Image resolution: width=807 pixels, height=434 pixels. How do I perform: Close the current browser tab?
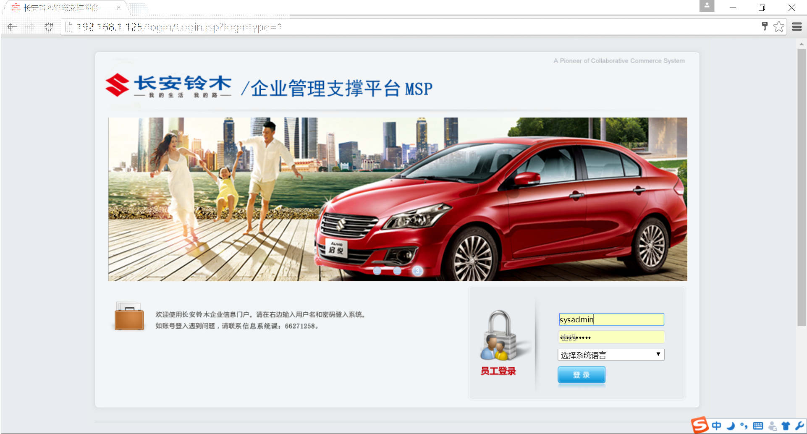(119, 8)
